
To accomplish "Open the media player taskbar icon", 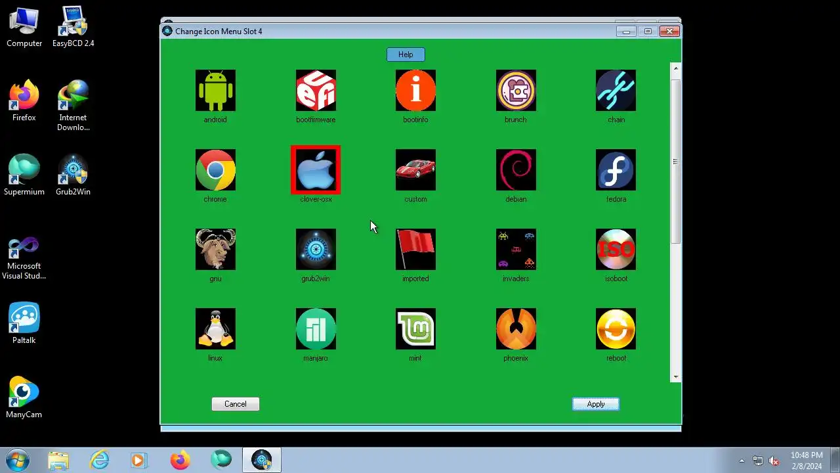I will [x=138, y=461].
